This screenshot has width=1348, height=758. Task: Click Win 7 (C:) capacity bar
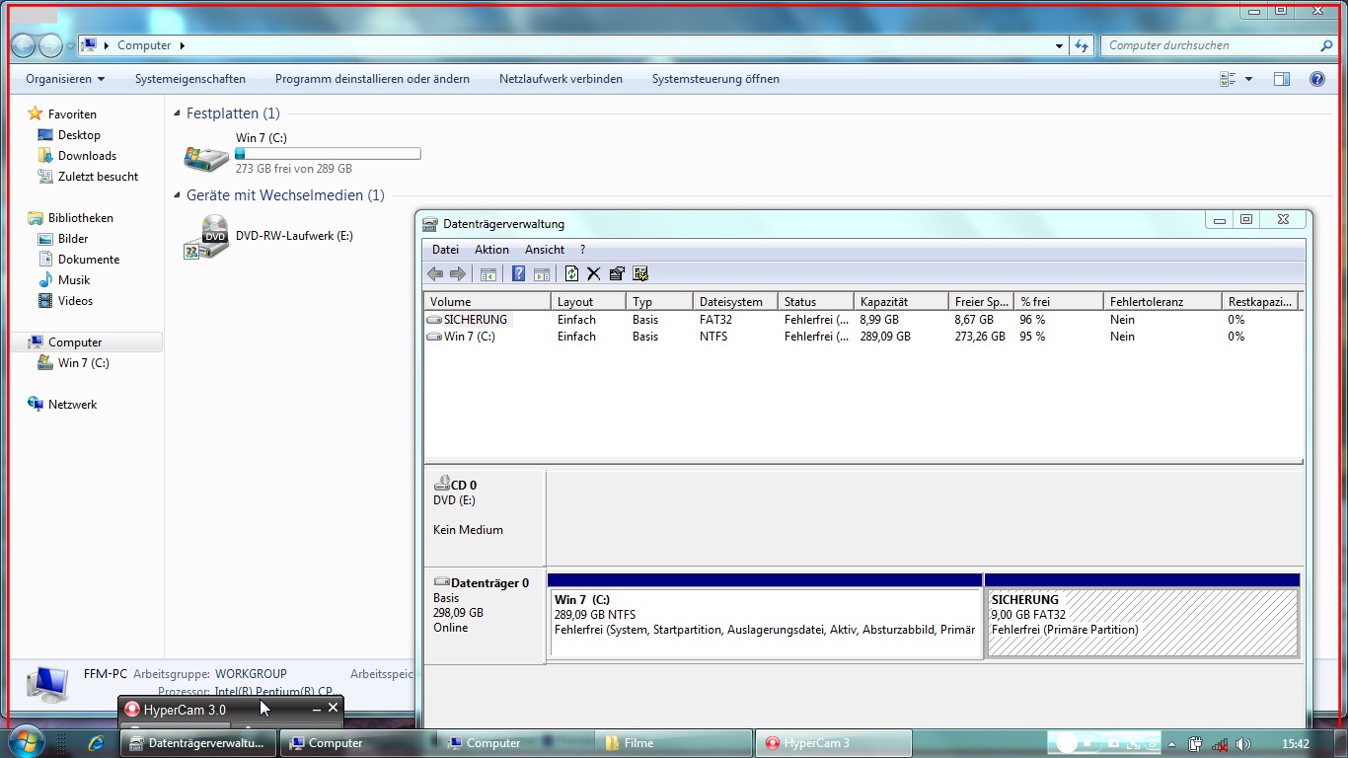coord(328,154)
